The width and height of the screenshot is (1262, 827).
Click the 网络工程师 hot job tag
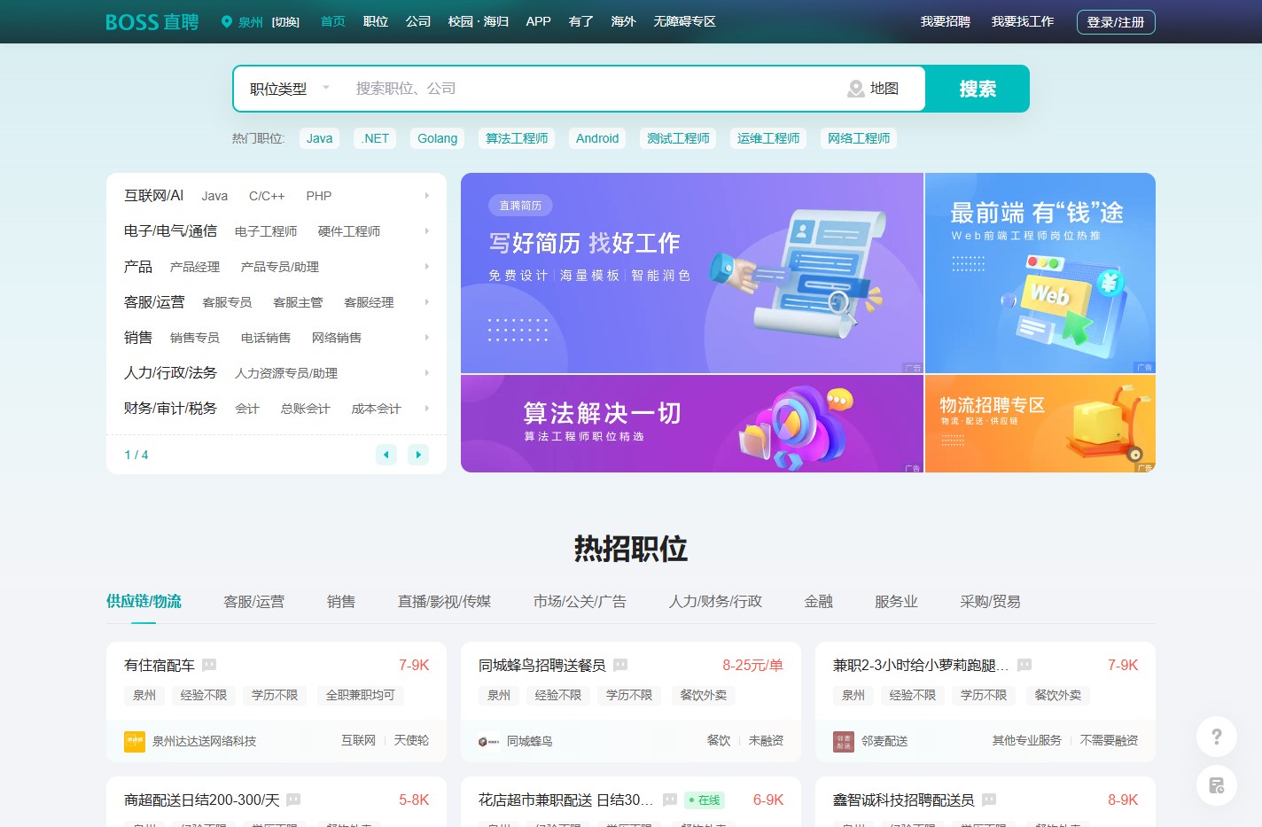pyautogui.click(x=859, y=138)
